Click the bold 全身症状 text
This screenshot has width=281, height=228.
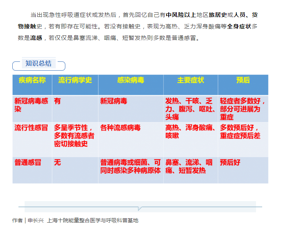[x=239, y=26]
